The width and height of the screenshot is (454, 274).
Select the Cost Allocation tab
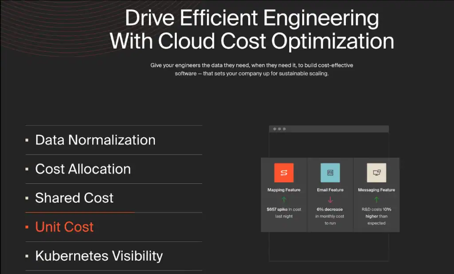114,169
